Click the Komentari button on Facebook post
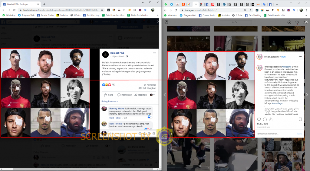This screenshot has width=310, height=171. click(125, 95)
